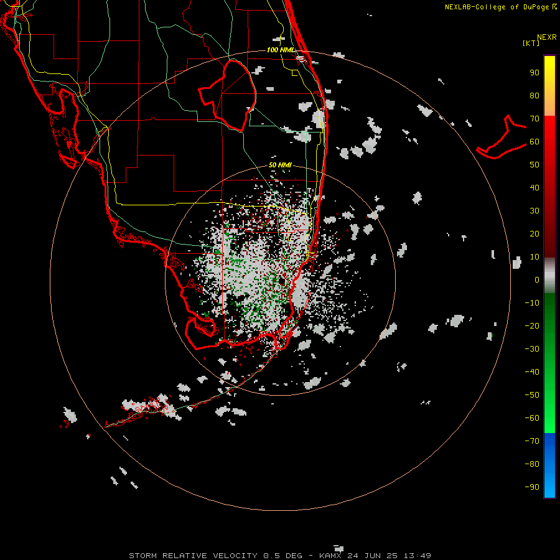The image size is (560, 560).
Task: Select the -90 value on the velocity scale
Action: coord(532,487)
